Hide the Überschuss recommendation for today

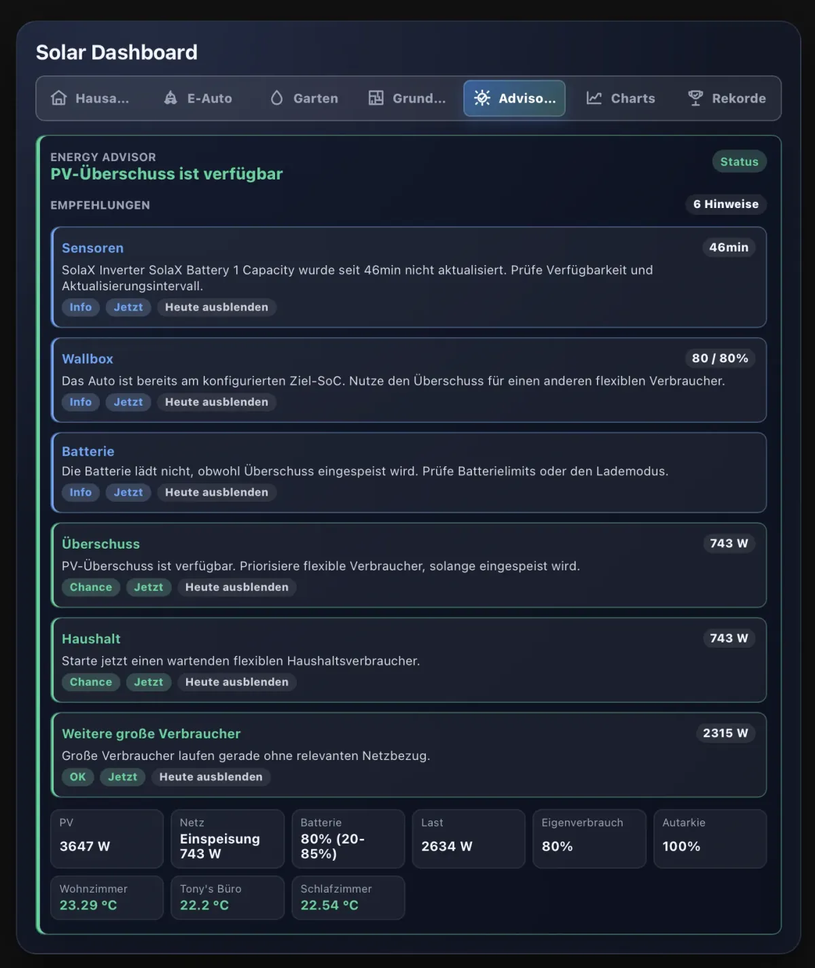tap(237, 587)
